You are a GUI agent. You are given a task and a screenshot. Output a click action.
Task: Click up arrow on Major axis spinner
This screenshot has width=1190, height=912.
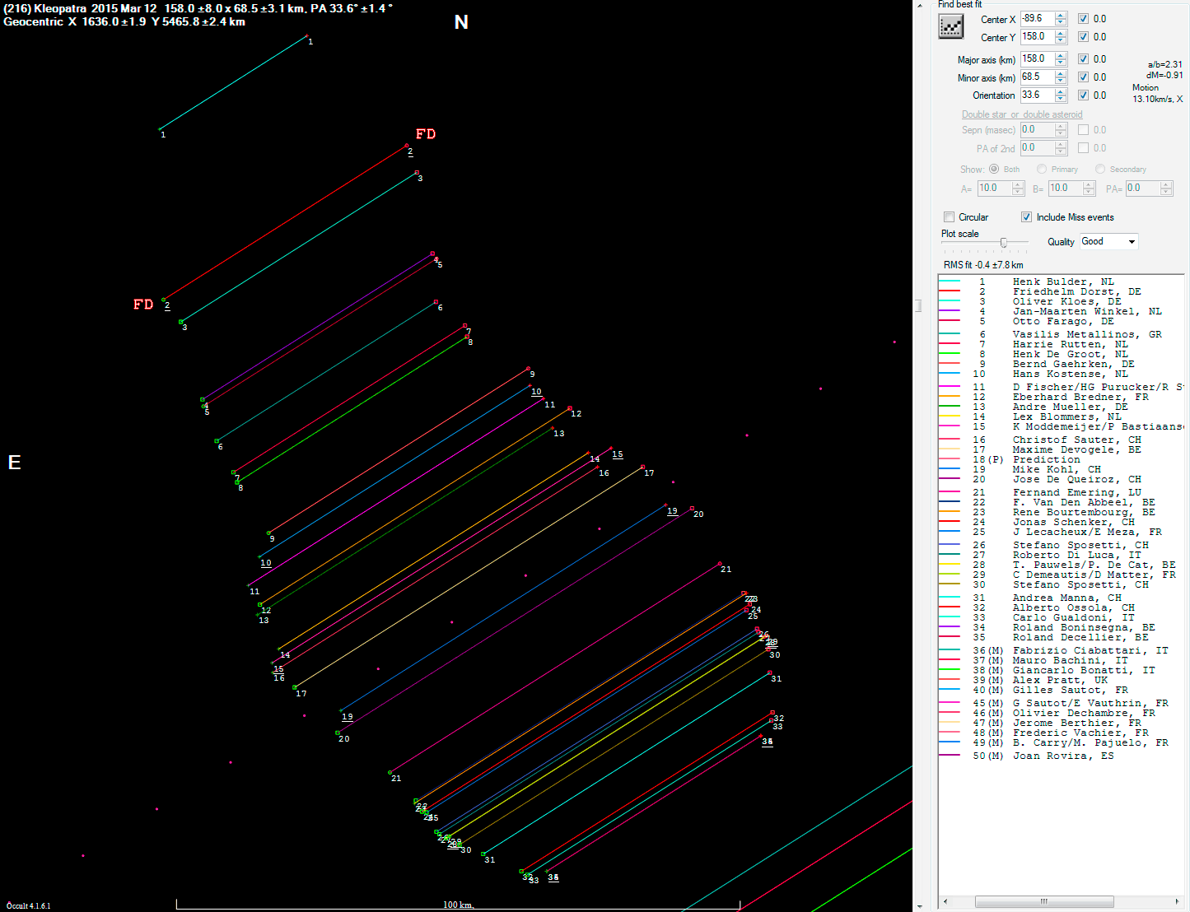point(1061,55)
